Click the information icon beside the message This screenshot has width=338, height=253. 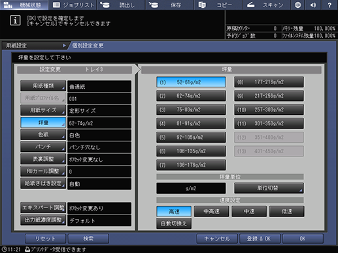click(15, 21)
